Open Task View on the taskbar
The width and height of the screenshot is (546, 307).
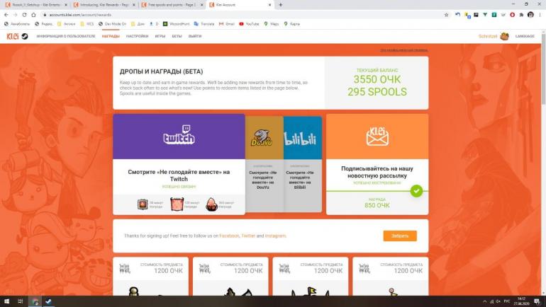[20, 301]
